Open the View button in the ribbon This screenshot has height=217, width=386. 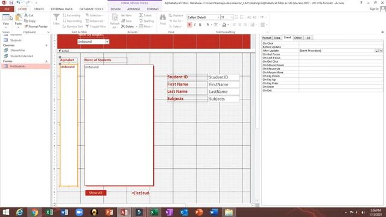tap(6, 20)
